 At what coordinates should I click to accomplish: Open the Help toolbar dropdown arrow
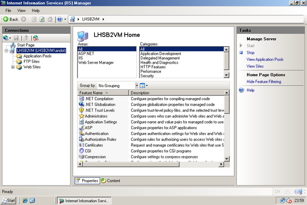[65, 19]
